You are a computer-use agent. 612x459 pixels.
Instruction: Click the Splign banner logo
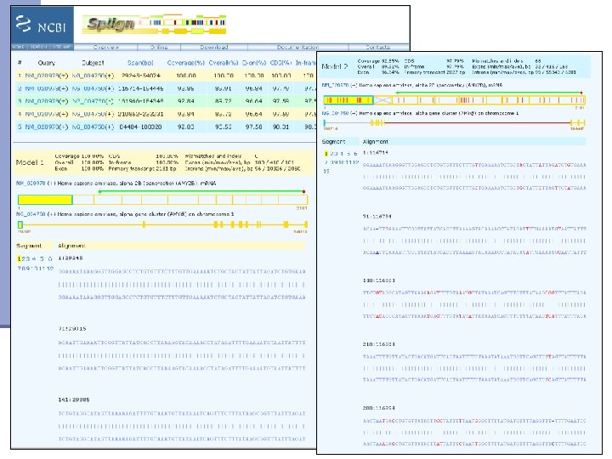click(154, 24)
